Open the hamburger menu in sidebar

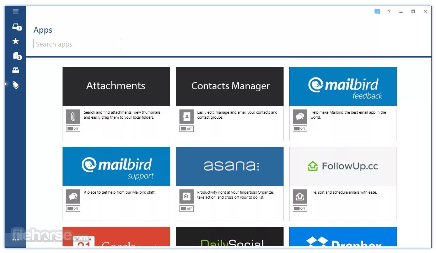pyautogui.click(x=16, y=11)
